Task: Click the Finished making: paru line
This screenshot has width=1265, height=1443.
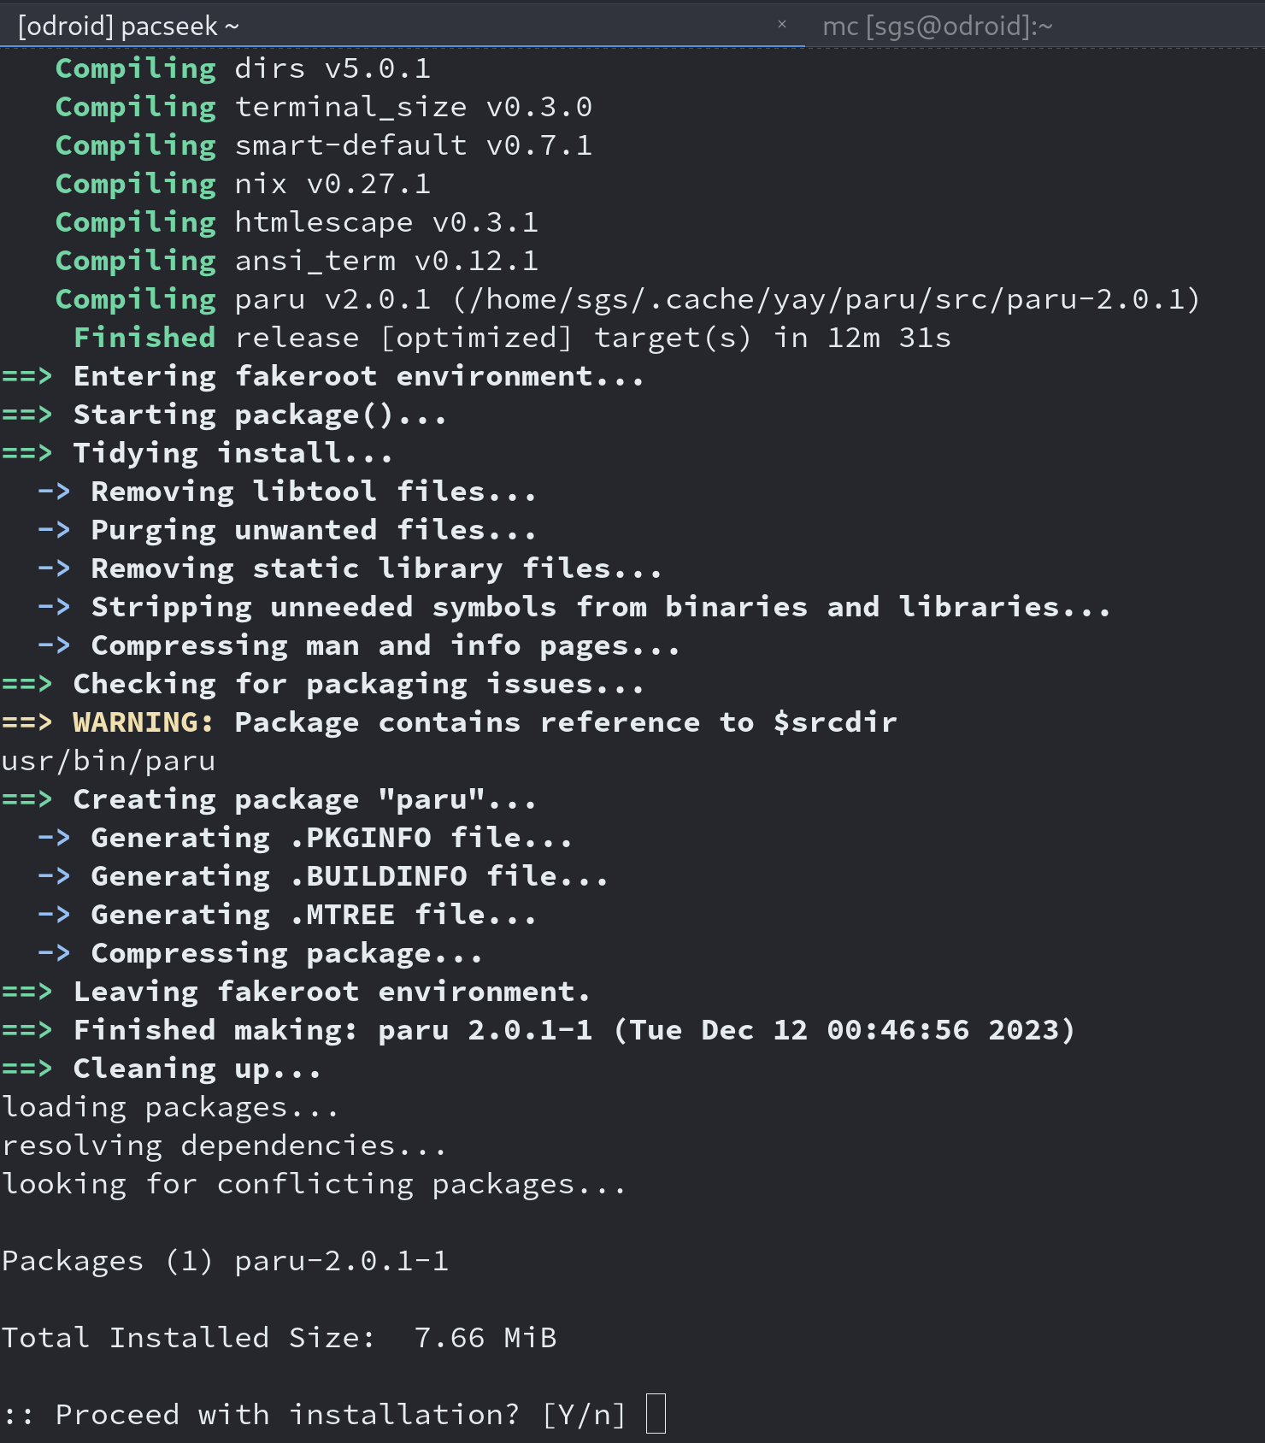Action: 538,1029
